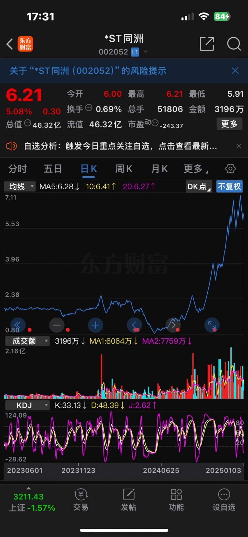Switch to the 周K tab
The height and width of the screenshot is (537, 248).
coord(124,169)
